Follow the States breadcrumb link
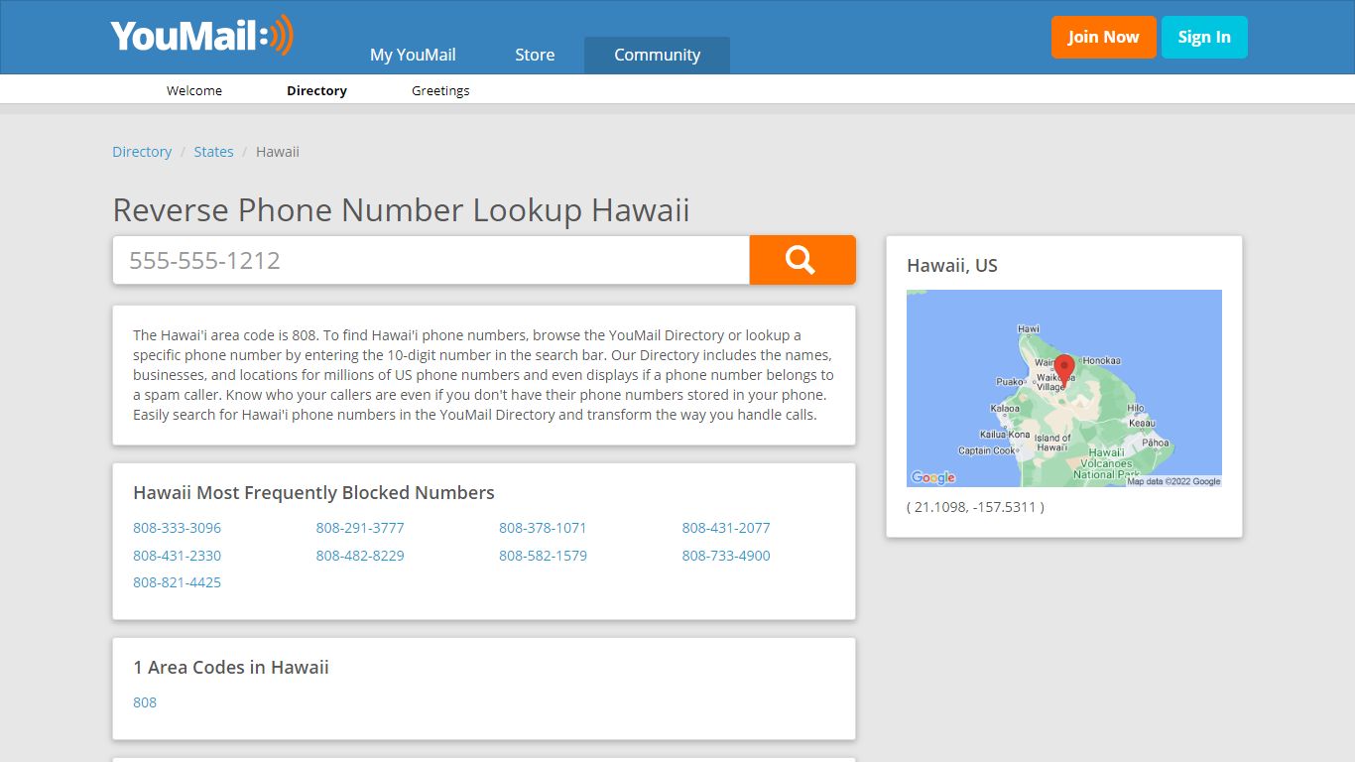 pyautogui.click(x=213, y=152)
